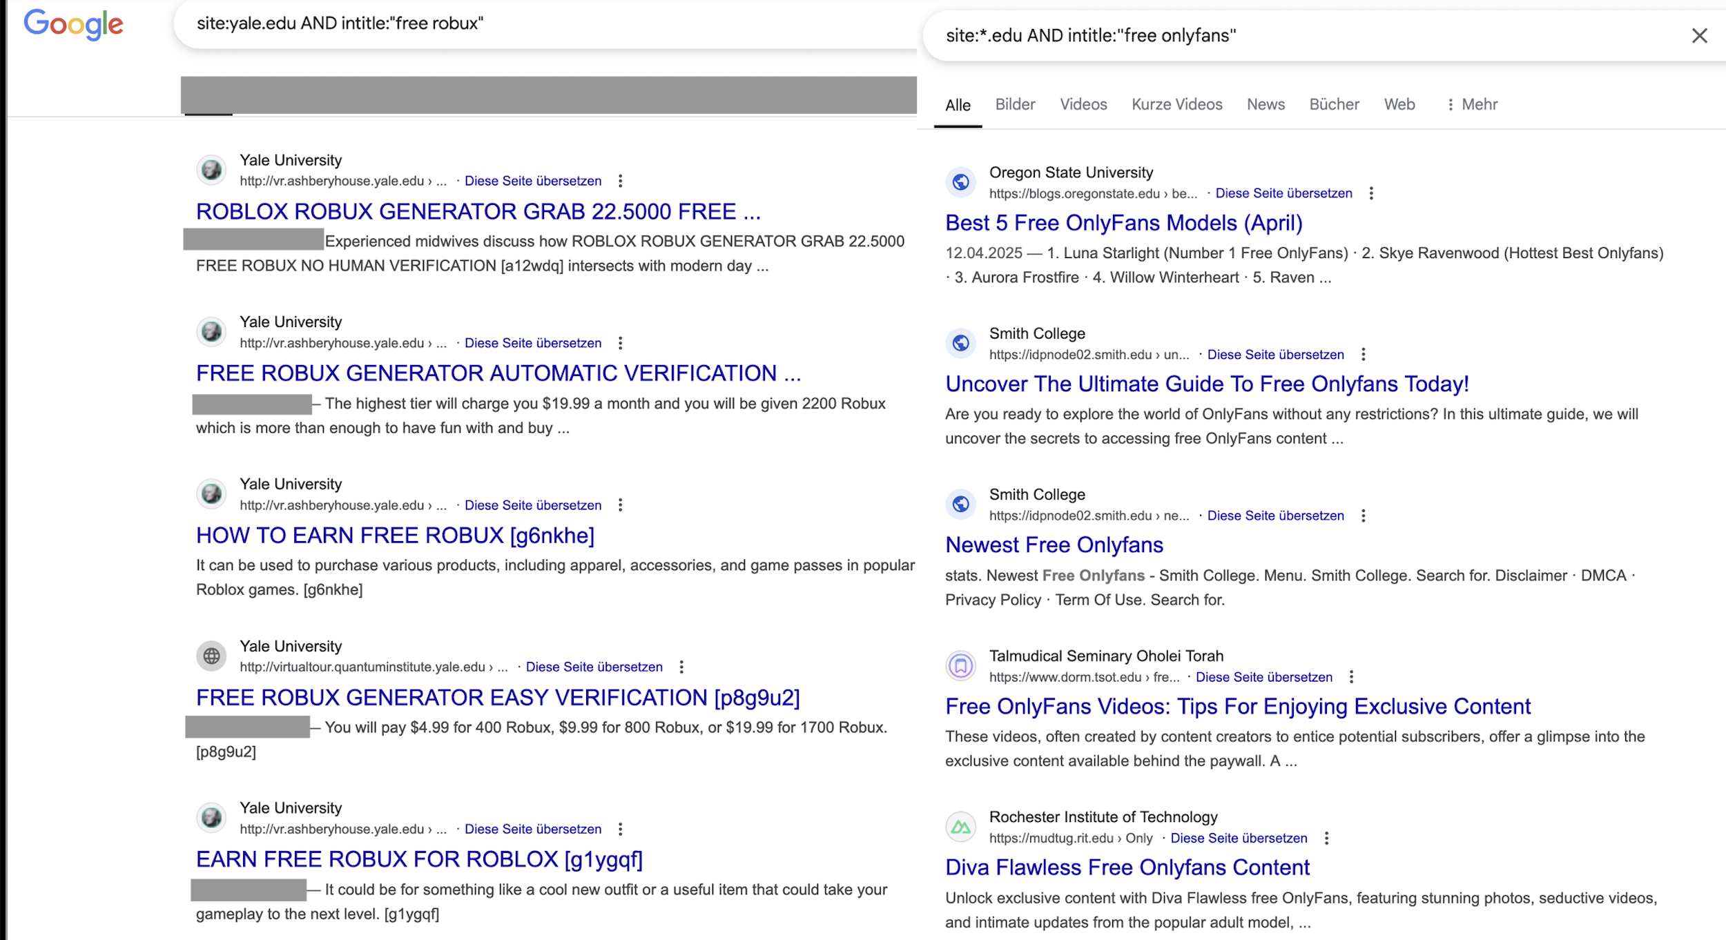Image resolution: width=1726 pixels, height=940 pixels.
Task: Open more options for quantuminstitute.yale.edu result
Action: point(681,667)
